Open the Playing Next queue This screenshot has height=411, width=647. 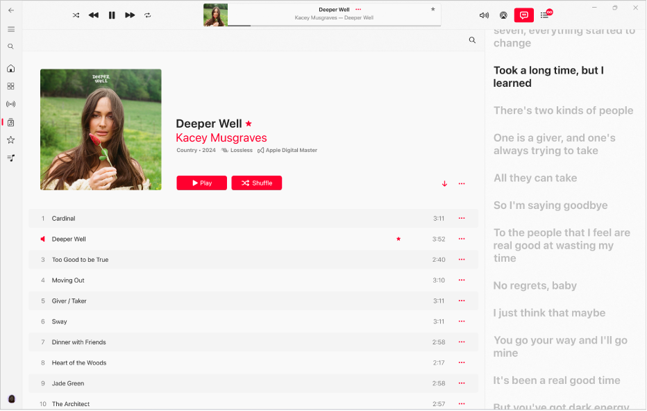(x=544, y=15)
